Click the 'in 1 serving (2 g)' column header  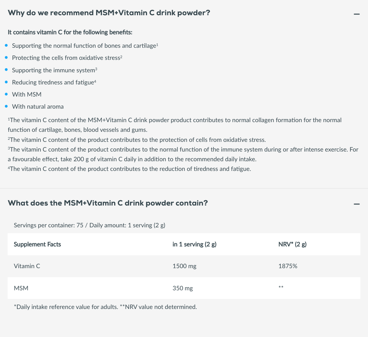pyautogui.click(x=194, y=244)
